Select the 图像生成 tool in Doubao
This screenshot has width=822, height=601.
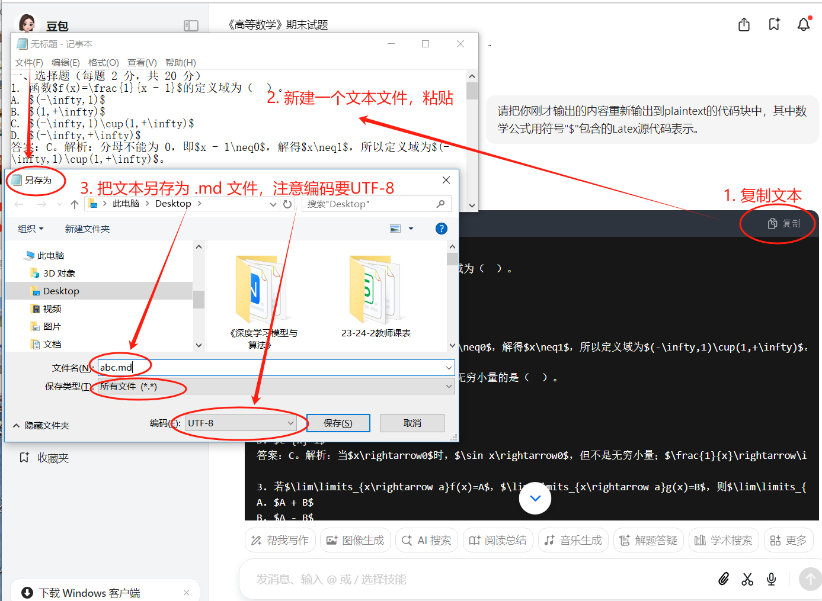point(355,539)
